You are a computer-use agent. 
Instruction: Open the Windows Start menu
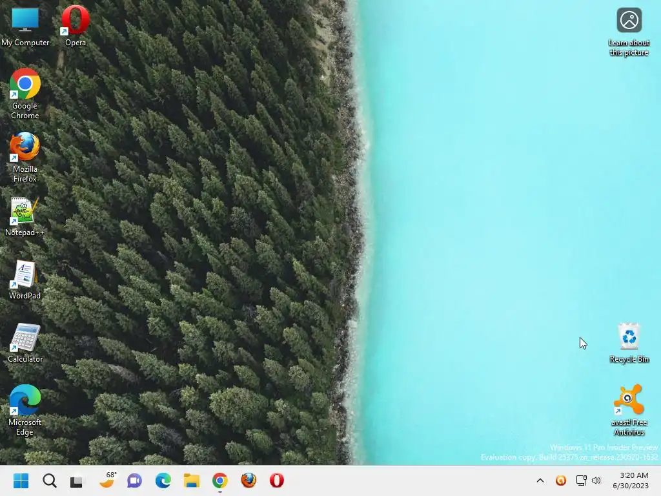(21, 480)
